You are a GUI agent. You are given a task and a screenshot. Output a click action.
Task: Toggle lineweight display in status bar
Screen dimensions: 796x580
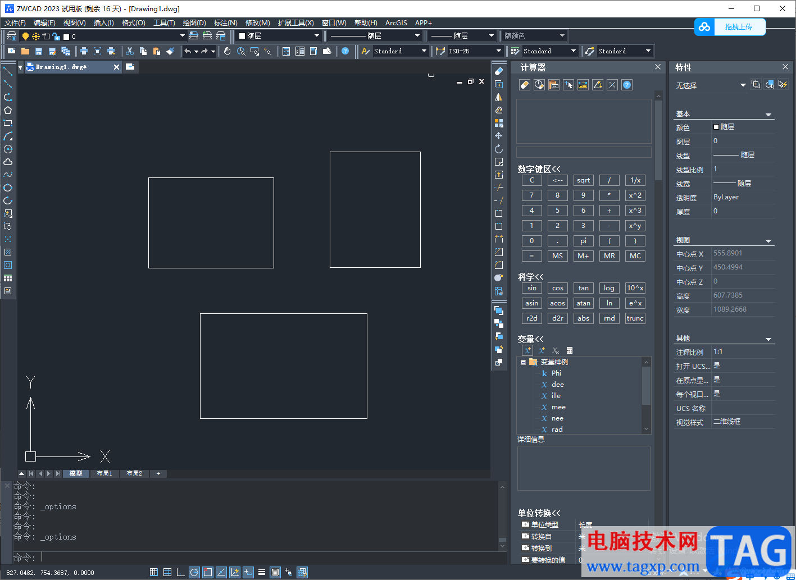[261, 572]
